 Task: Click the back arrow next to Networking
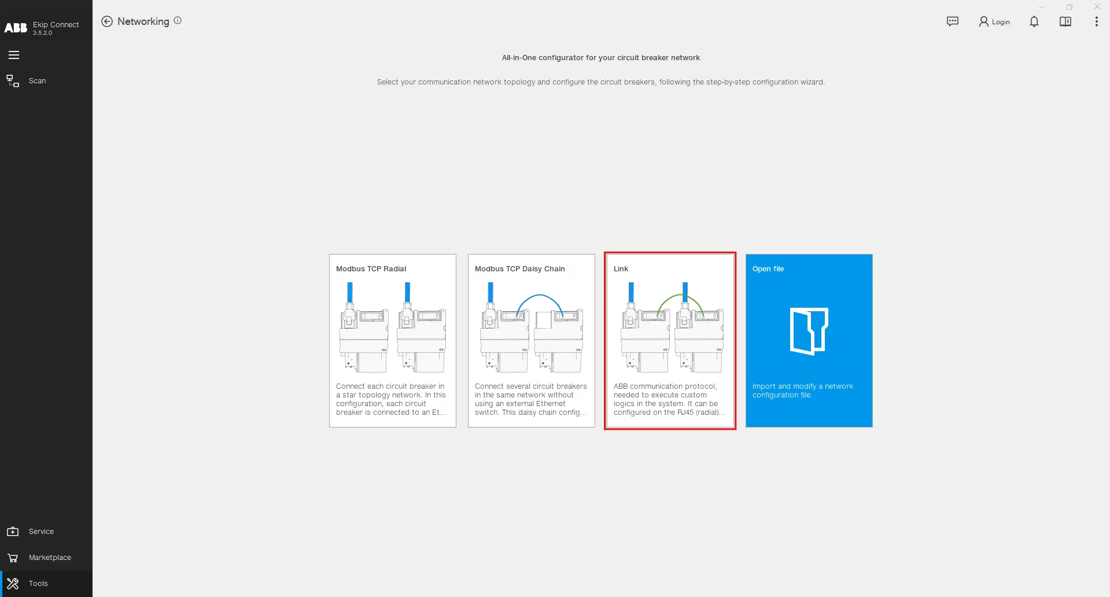[x=107, y=21]
